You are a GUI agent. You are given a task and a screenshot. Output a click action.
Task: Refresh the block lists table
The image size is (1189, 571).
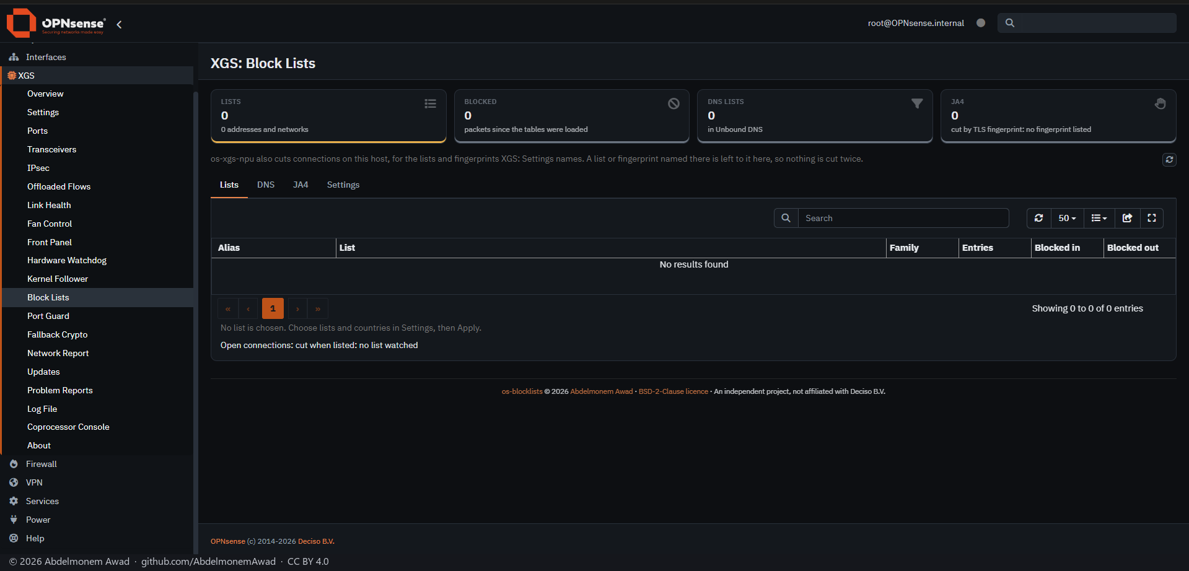point(1039,218)
